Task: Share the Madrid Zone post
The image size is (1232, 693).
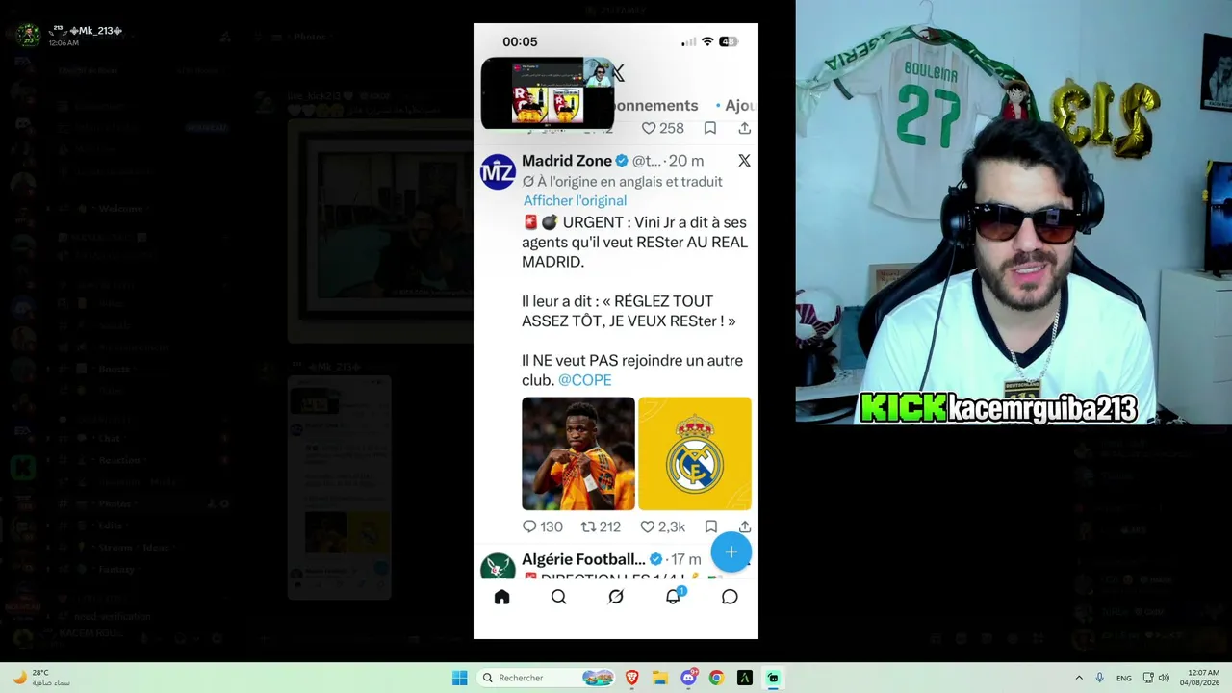Action: (744, 526)
